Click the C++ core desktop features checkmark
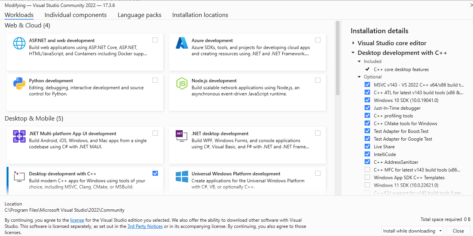Viewport: 473px width, 236px height. [367, 70]
